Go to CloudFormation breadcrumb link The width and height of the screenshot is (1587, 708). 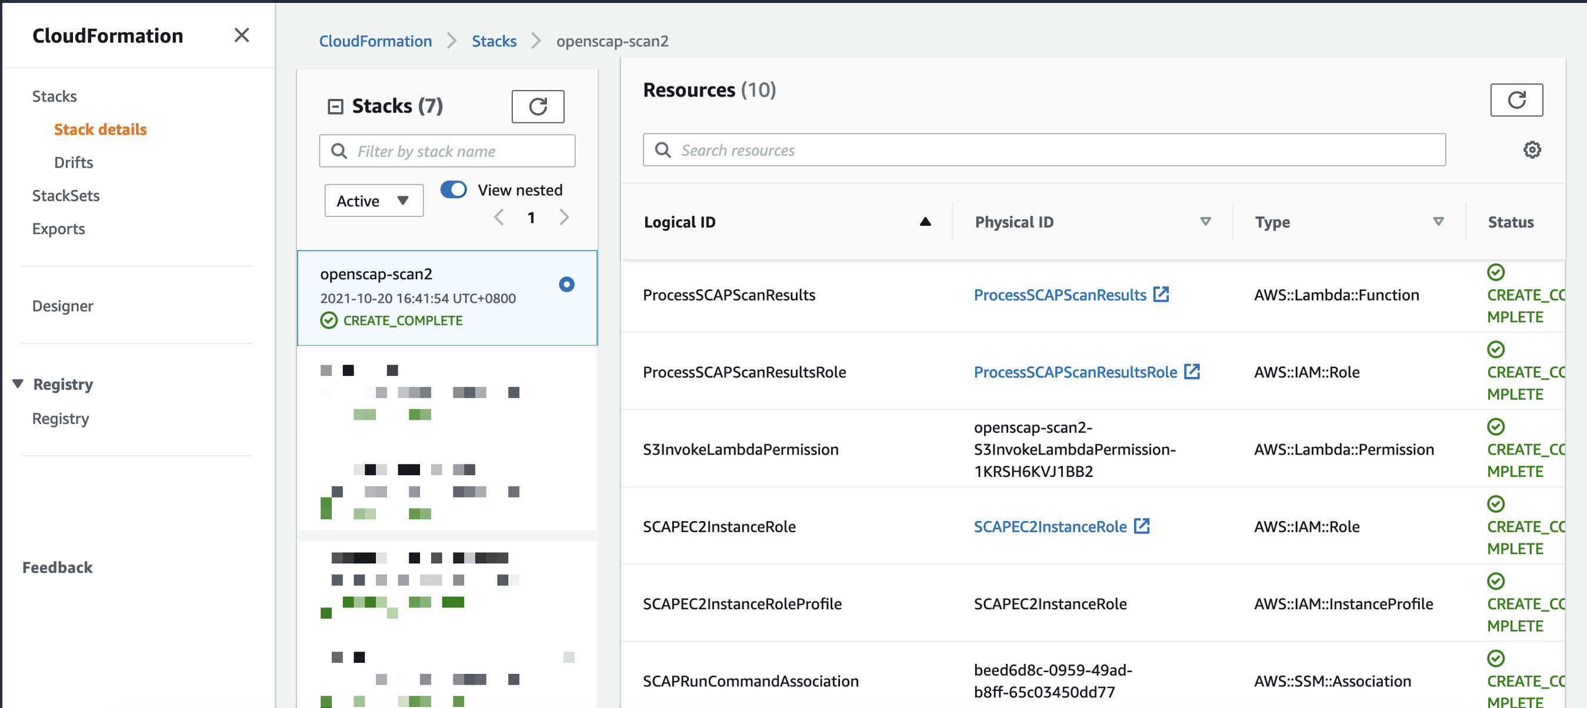pyautogui.click(x=375, y=41)
